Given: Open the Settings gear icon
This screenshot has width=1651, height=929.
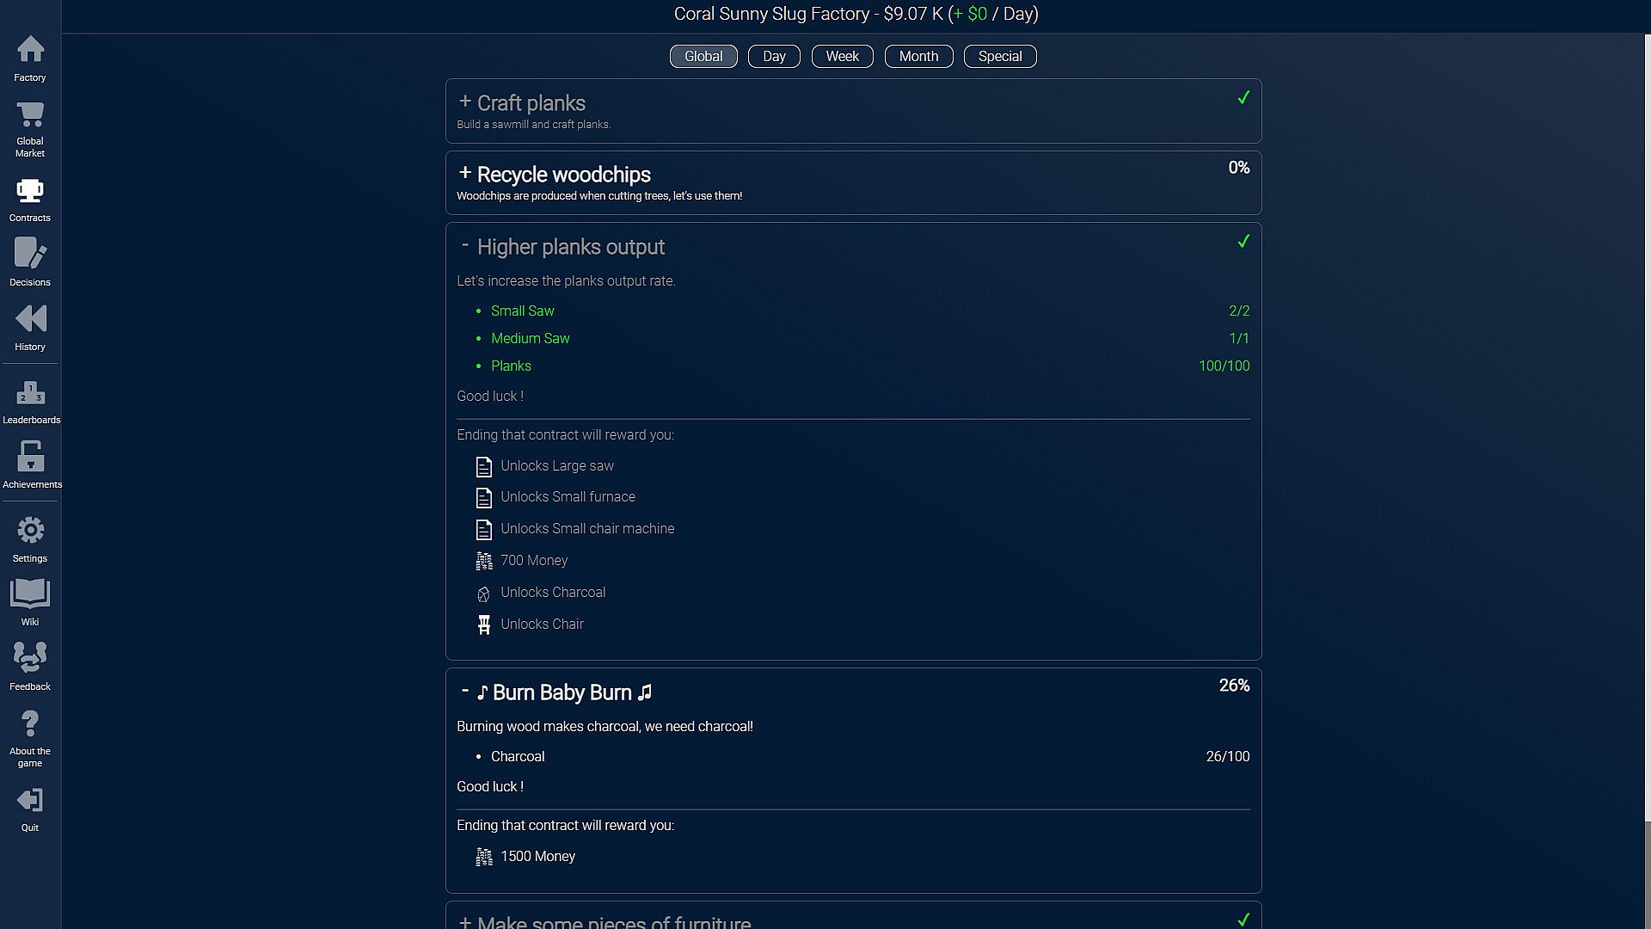Looking at the screenshot, I should click(30, 530).
